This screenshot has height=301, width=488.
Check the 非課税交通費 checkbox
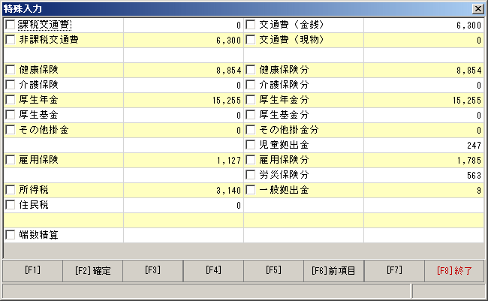click(11, 40)
